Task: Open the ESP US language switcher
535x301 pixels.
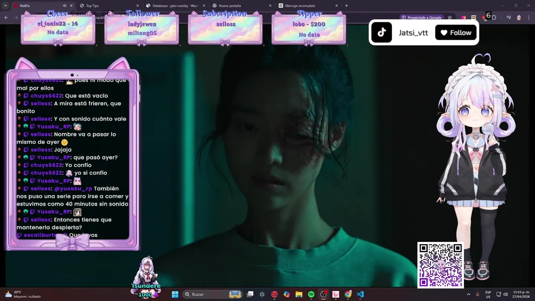Action: (488, 294)
